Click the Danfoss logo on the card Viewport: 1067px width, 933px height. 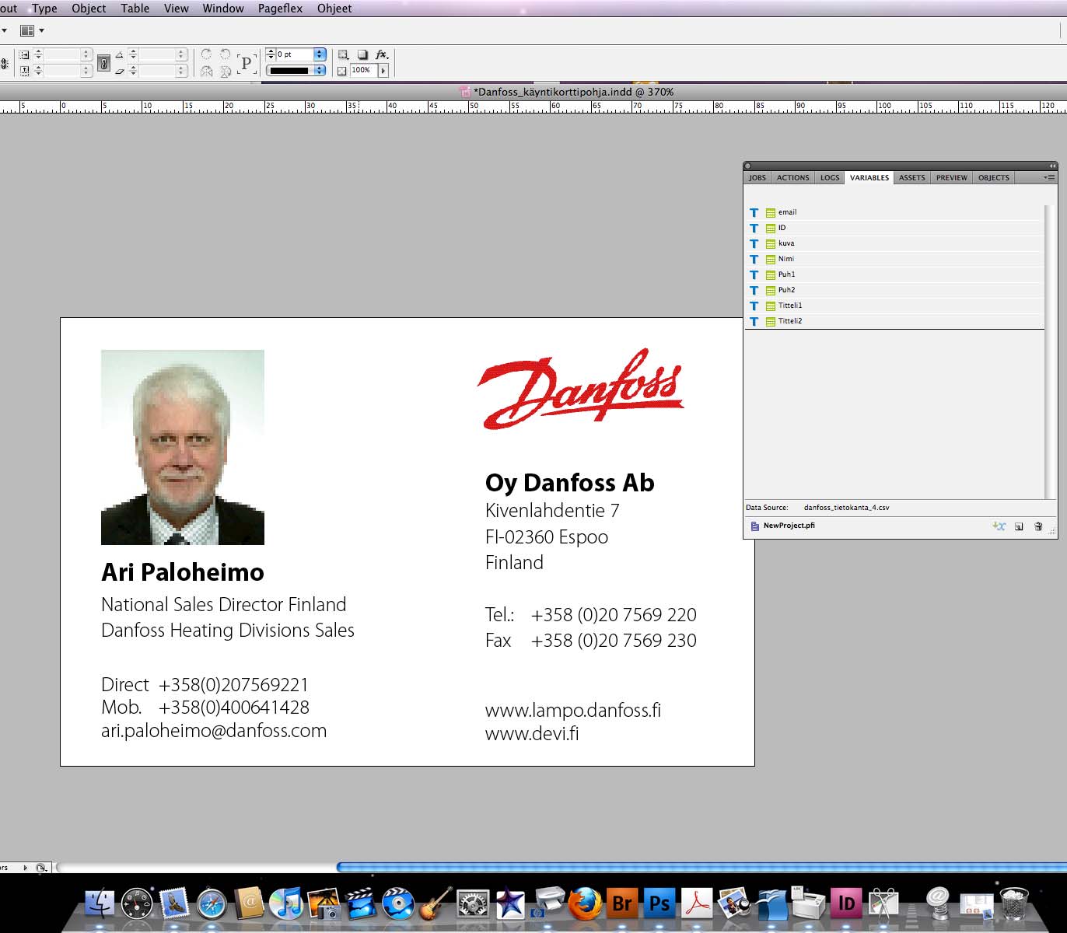(581, 388)
